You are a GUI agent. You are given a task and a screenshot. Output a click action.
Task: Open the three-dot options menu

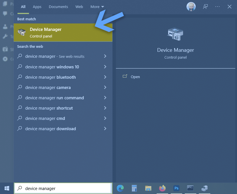(217, 7)
